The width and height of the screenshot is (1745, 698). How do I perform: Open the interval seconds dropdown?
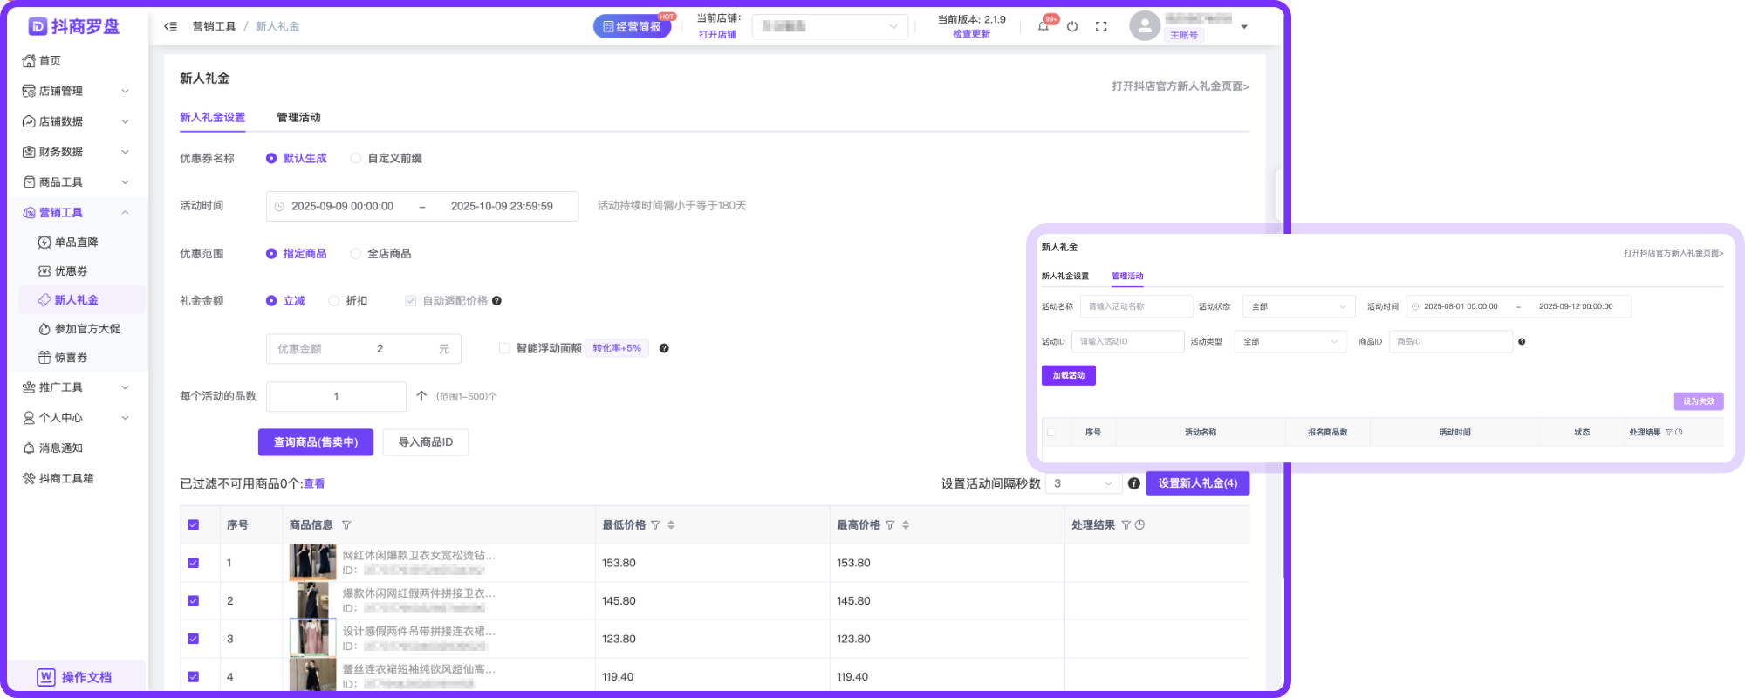[1083, 483]
